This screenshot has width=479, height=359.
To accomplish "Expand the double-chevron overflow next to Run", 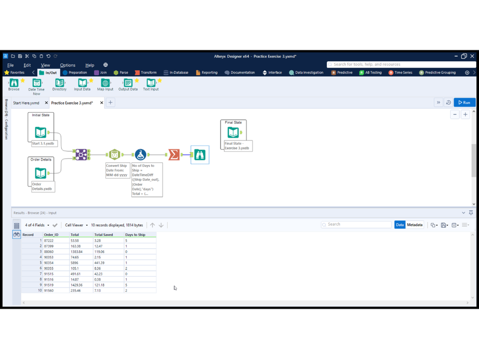I will pos(438,103).
